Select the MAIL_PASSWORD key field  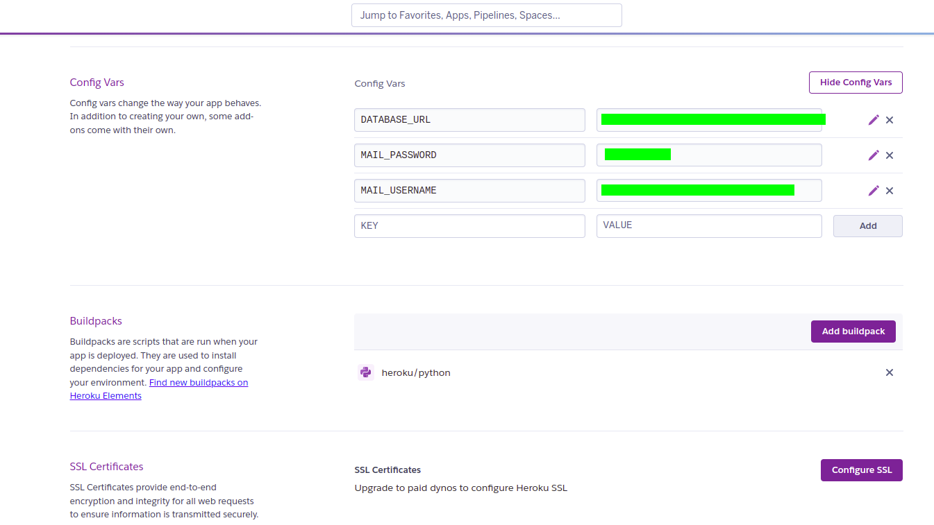coord(469,155)
